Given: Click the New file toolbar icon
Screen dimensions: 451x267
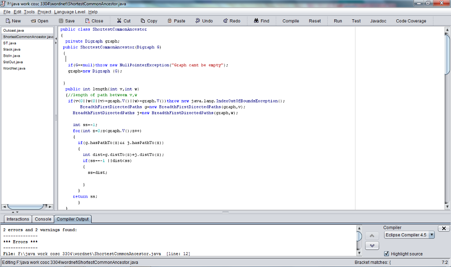Looking at the screenshot, I should click(8, 21).
